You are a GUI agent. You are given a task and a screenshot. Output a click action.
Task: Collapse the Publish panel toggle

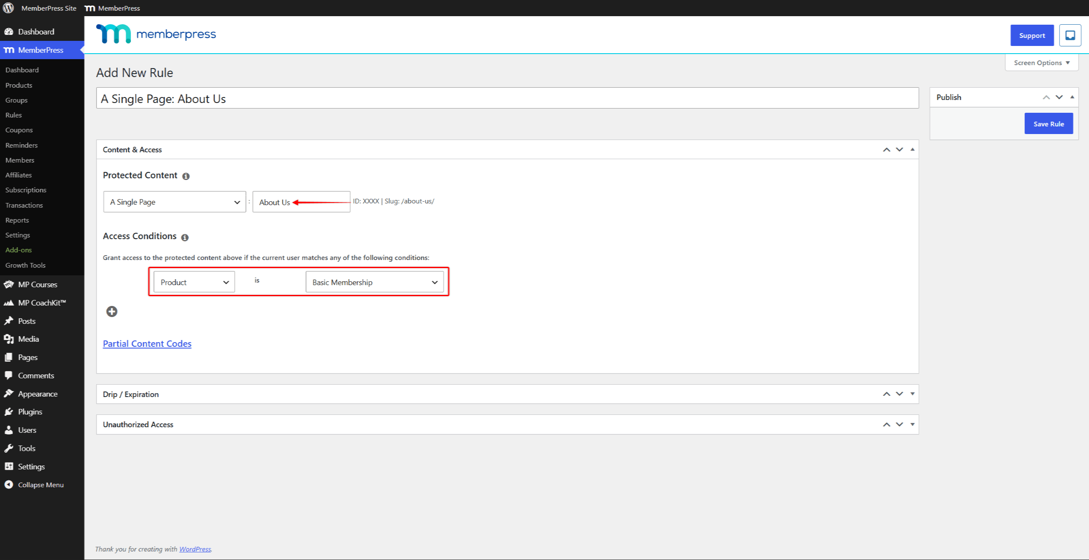1072,97
